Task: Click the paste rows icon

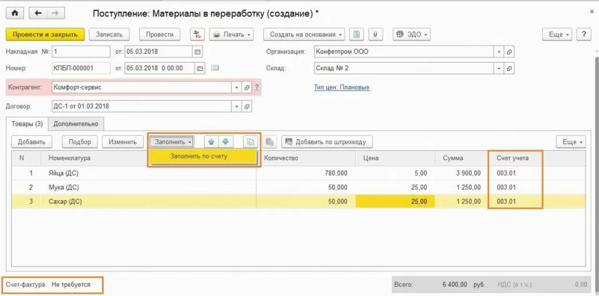Action: 270,142
